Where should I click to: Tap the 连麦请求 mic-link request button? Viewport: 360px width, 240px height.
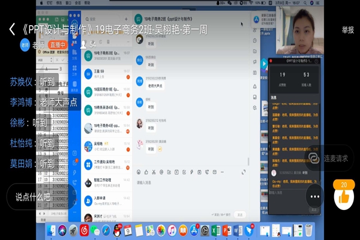[x=328, y=158]
